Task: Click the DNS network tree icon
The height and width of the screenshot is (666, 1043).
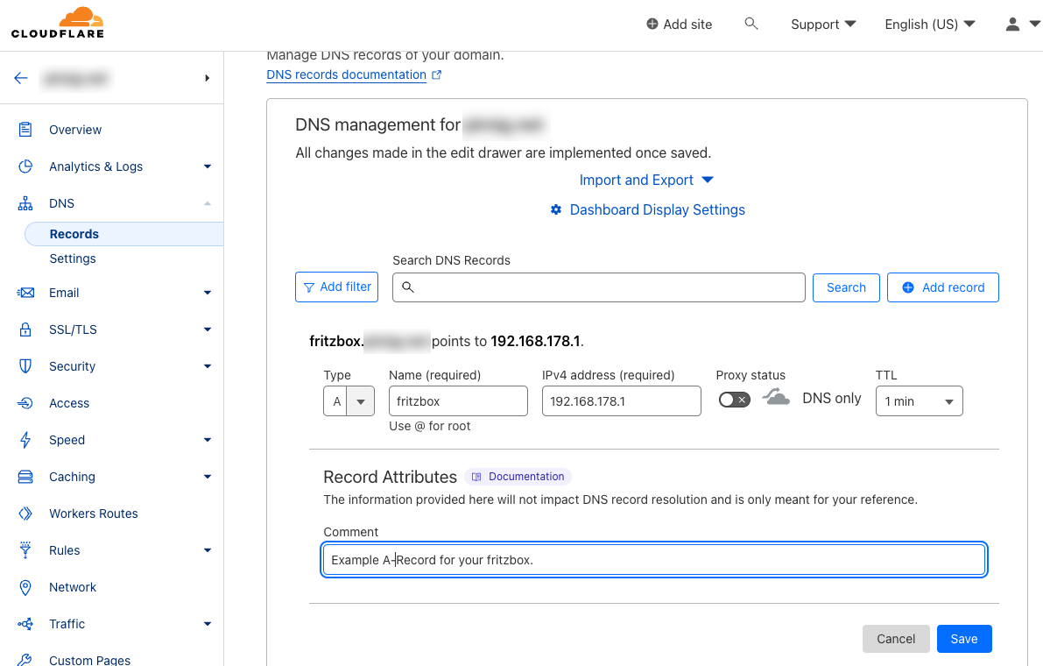Action: (x=25, y=203)
